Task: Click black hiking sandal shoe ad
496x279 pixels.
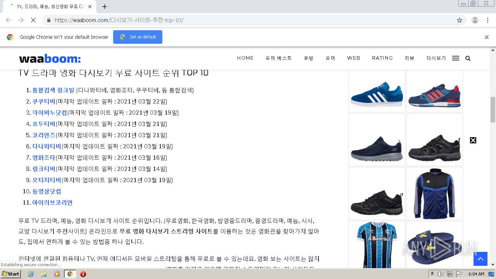Action: pyautogui.click(x=434, y=140)
